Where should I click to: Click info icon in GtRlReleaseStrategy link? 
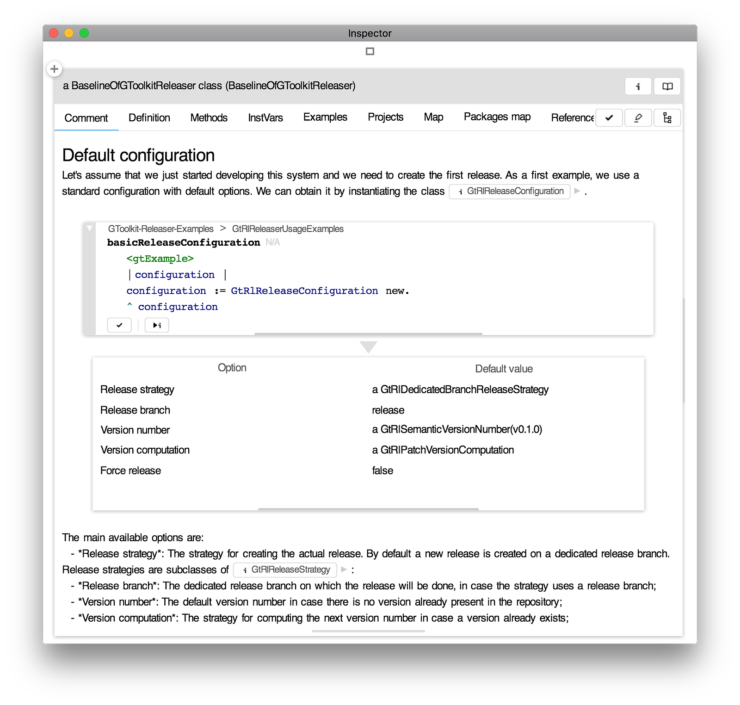click(245, 570)
